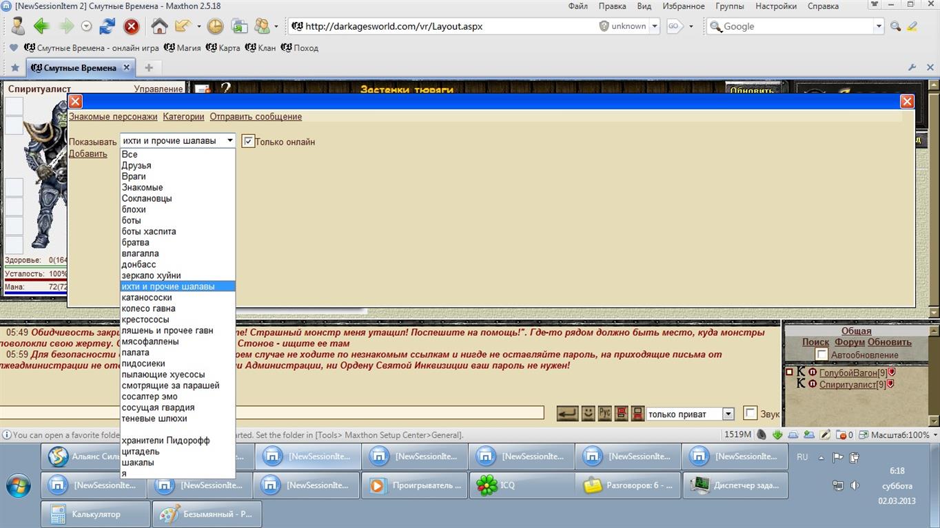Viewport: 940px width, 528px height.
Task: Click the highlighter icon next to search
Action: click(912, 26)
